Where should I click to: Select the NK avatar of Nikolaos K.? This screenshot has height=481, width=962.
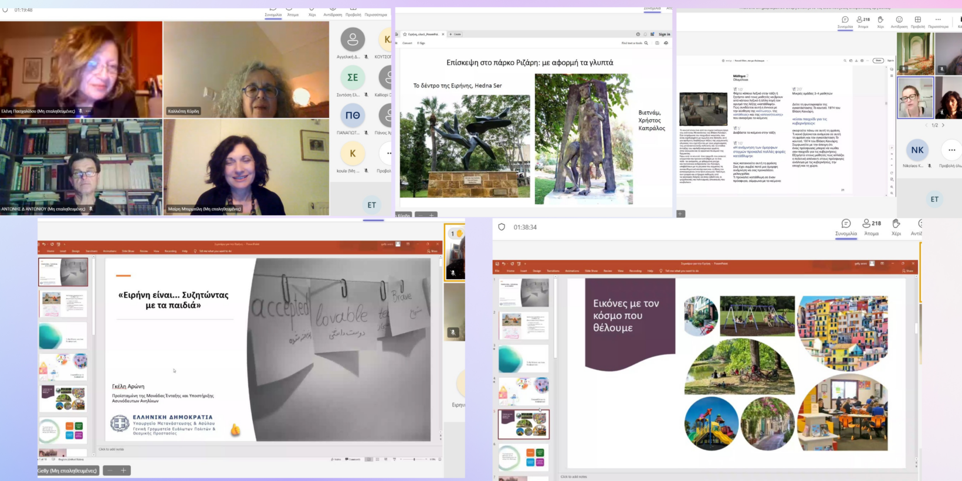point(917,150)
